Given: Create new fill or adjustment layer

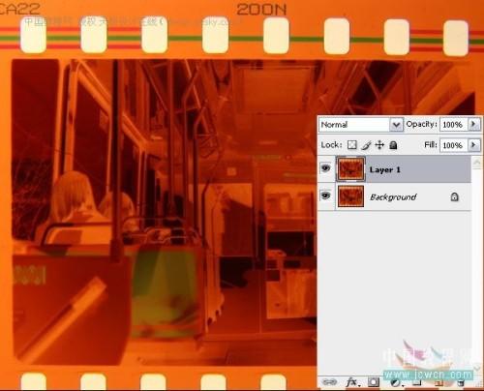Looking at the screenshot, I should point(396,382).
